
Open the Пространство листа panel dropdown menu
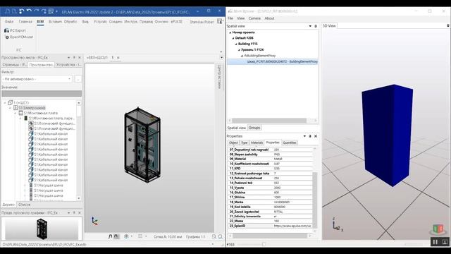68,58
